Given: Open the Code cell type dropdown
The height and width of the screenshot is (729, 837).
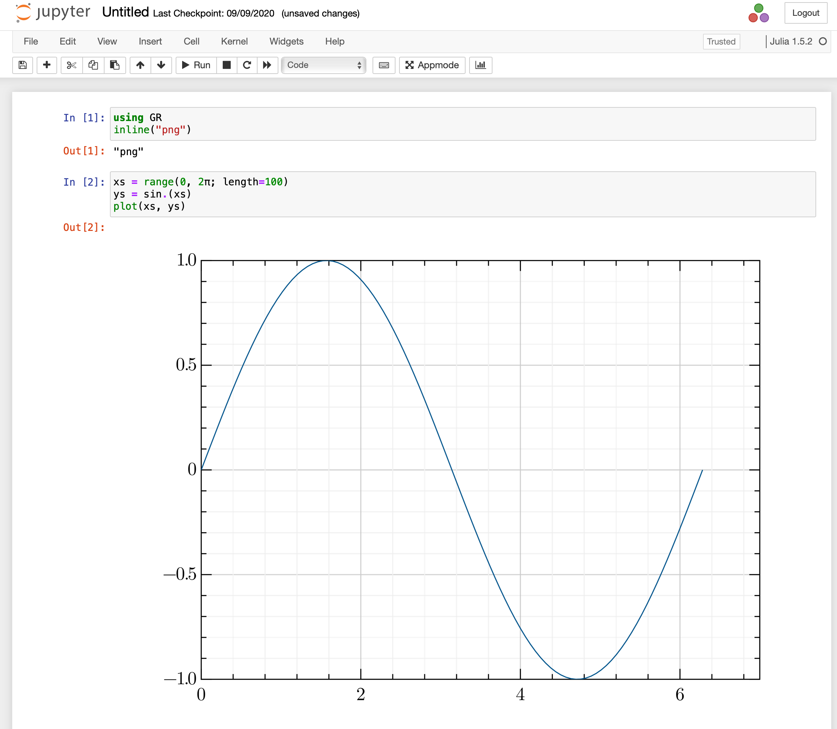Looking at the screenshot, I should (x=324, y=65).
